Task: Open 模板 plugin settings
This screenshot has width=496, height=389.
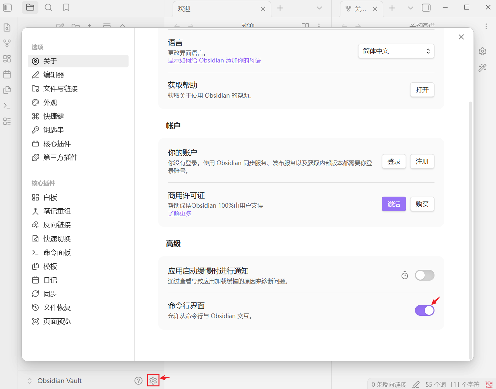Action: [78, 266]
